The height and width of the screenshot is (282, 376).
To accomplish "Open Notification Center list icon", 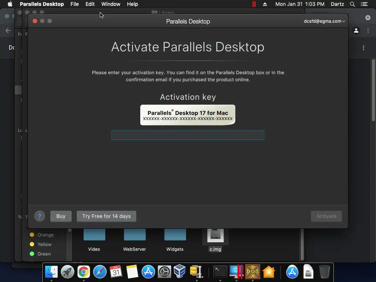I will point(364,4).
